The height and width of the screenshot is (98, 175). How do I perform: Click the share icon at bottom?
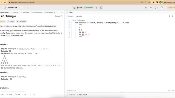tap(30, 94)
